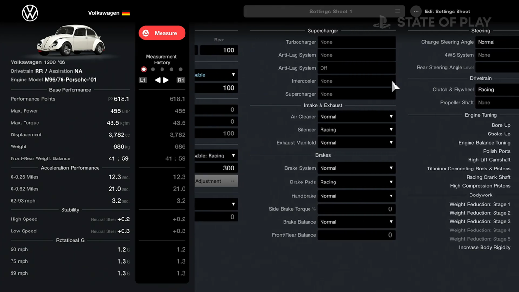Select High Lift Camshaft option

(x=489, y=160)
